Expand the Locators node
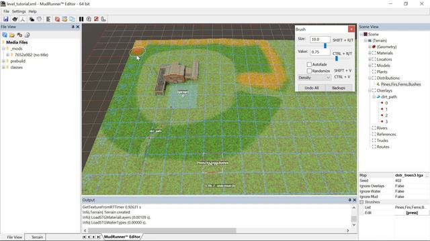 pyautogui.click(x=370, y=60)
